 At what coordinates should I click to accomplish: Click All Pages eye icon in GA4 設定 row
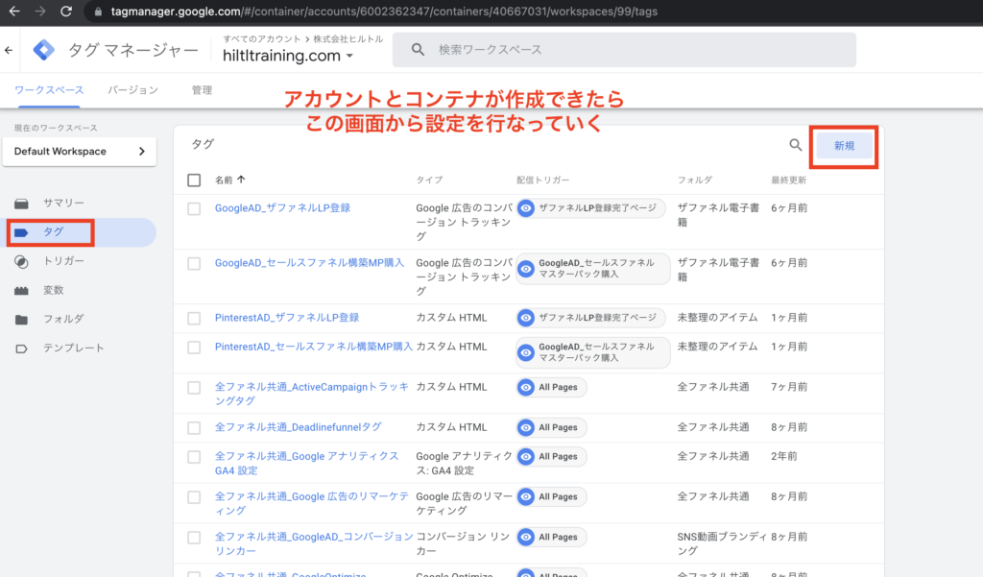(x=526, y=457)
